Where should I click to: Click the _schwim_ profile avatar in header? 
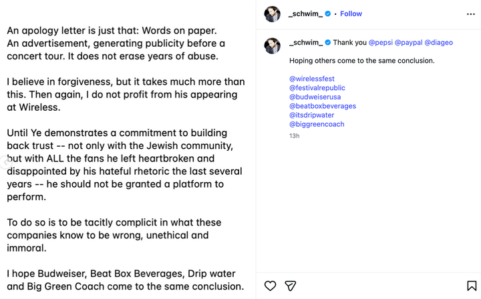click(272, 13)
